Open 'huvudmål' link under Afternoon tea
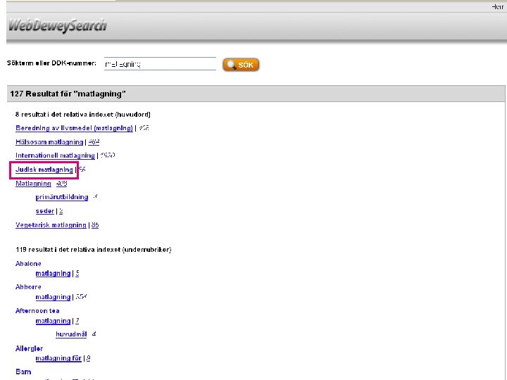507x380 pixels. coord(71,334)
